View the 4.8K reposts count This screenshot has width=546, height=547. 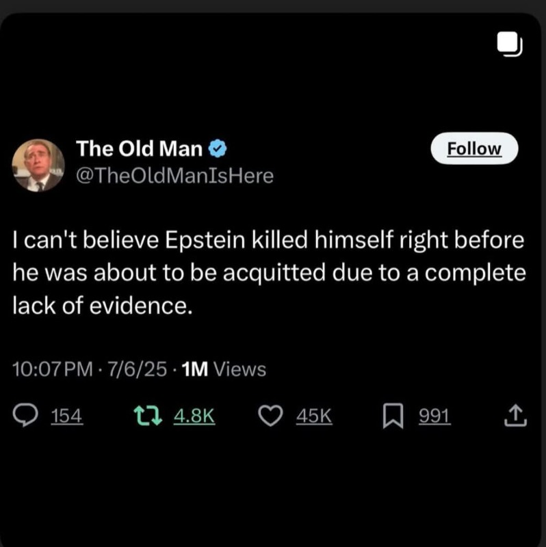(x=194, y=416)
